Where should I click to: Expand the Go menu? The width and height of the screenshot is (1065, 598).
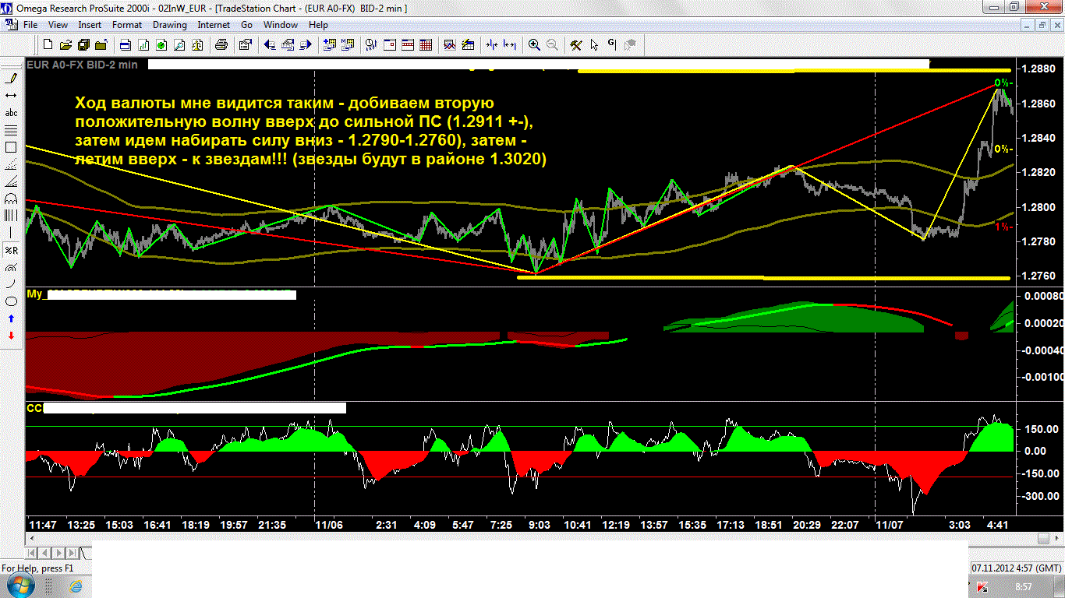246,25
